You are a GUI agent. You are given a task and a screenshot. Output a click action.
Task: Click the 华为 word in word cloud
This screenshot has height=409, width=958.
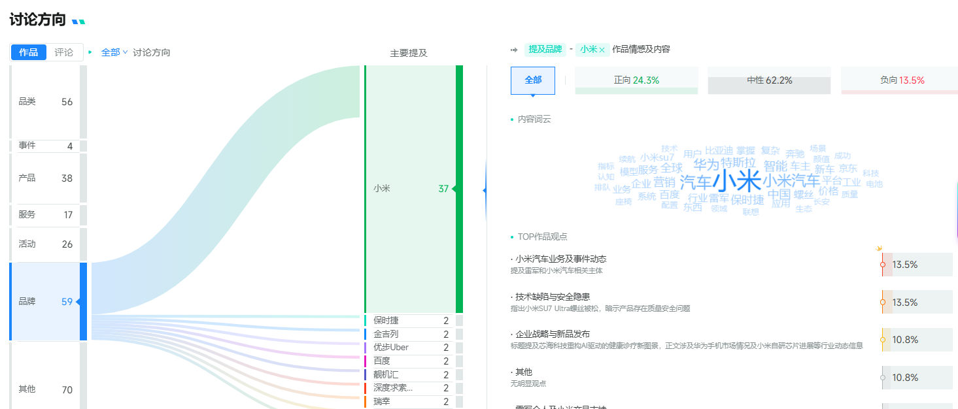click(x=706, y=165)
